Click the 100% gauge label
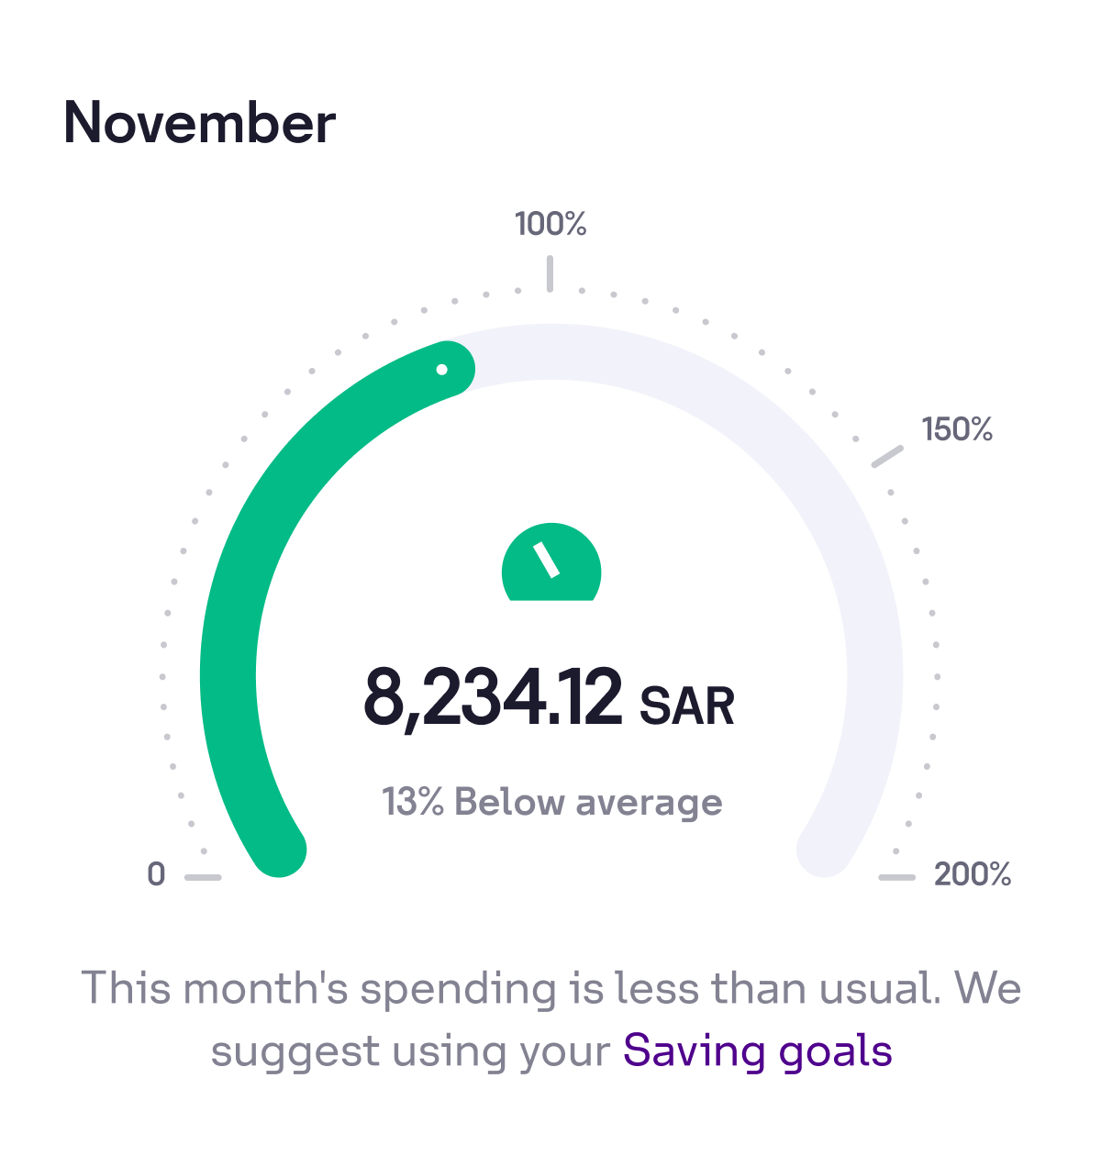The height and width of the screenshot is (1167, 1101). pyautogui.click(x=550, y=224)
